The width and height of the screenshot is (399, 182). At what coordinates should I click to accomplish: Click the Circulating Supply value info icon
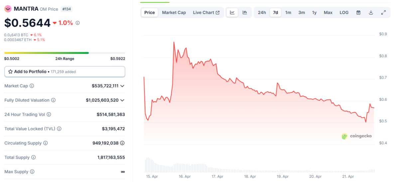(x=122, y=143)
